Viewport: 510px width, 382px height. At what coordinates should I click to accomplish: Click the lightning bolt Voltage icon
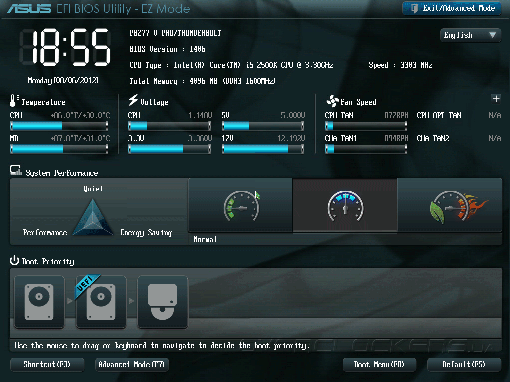click(133, 100)
